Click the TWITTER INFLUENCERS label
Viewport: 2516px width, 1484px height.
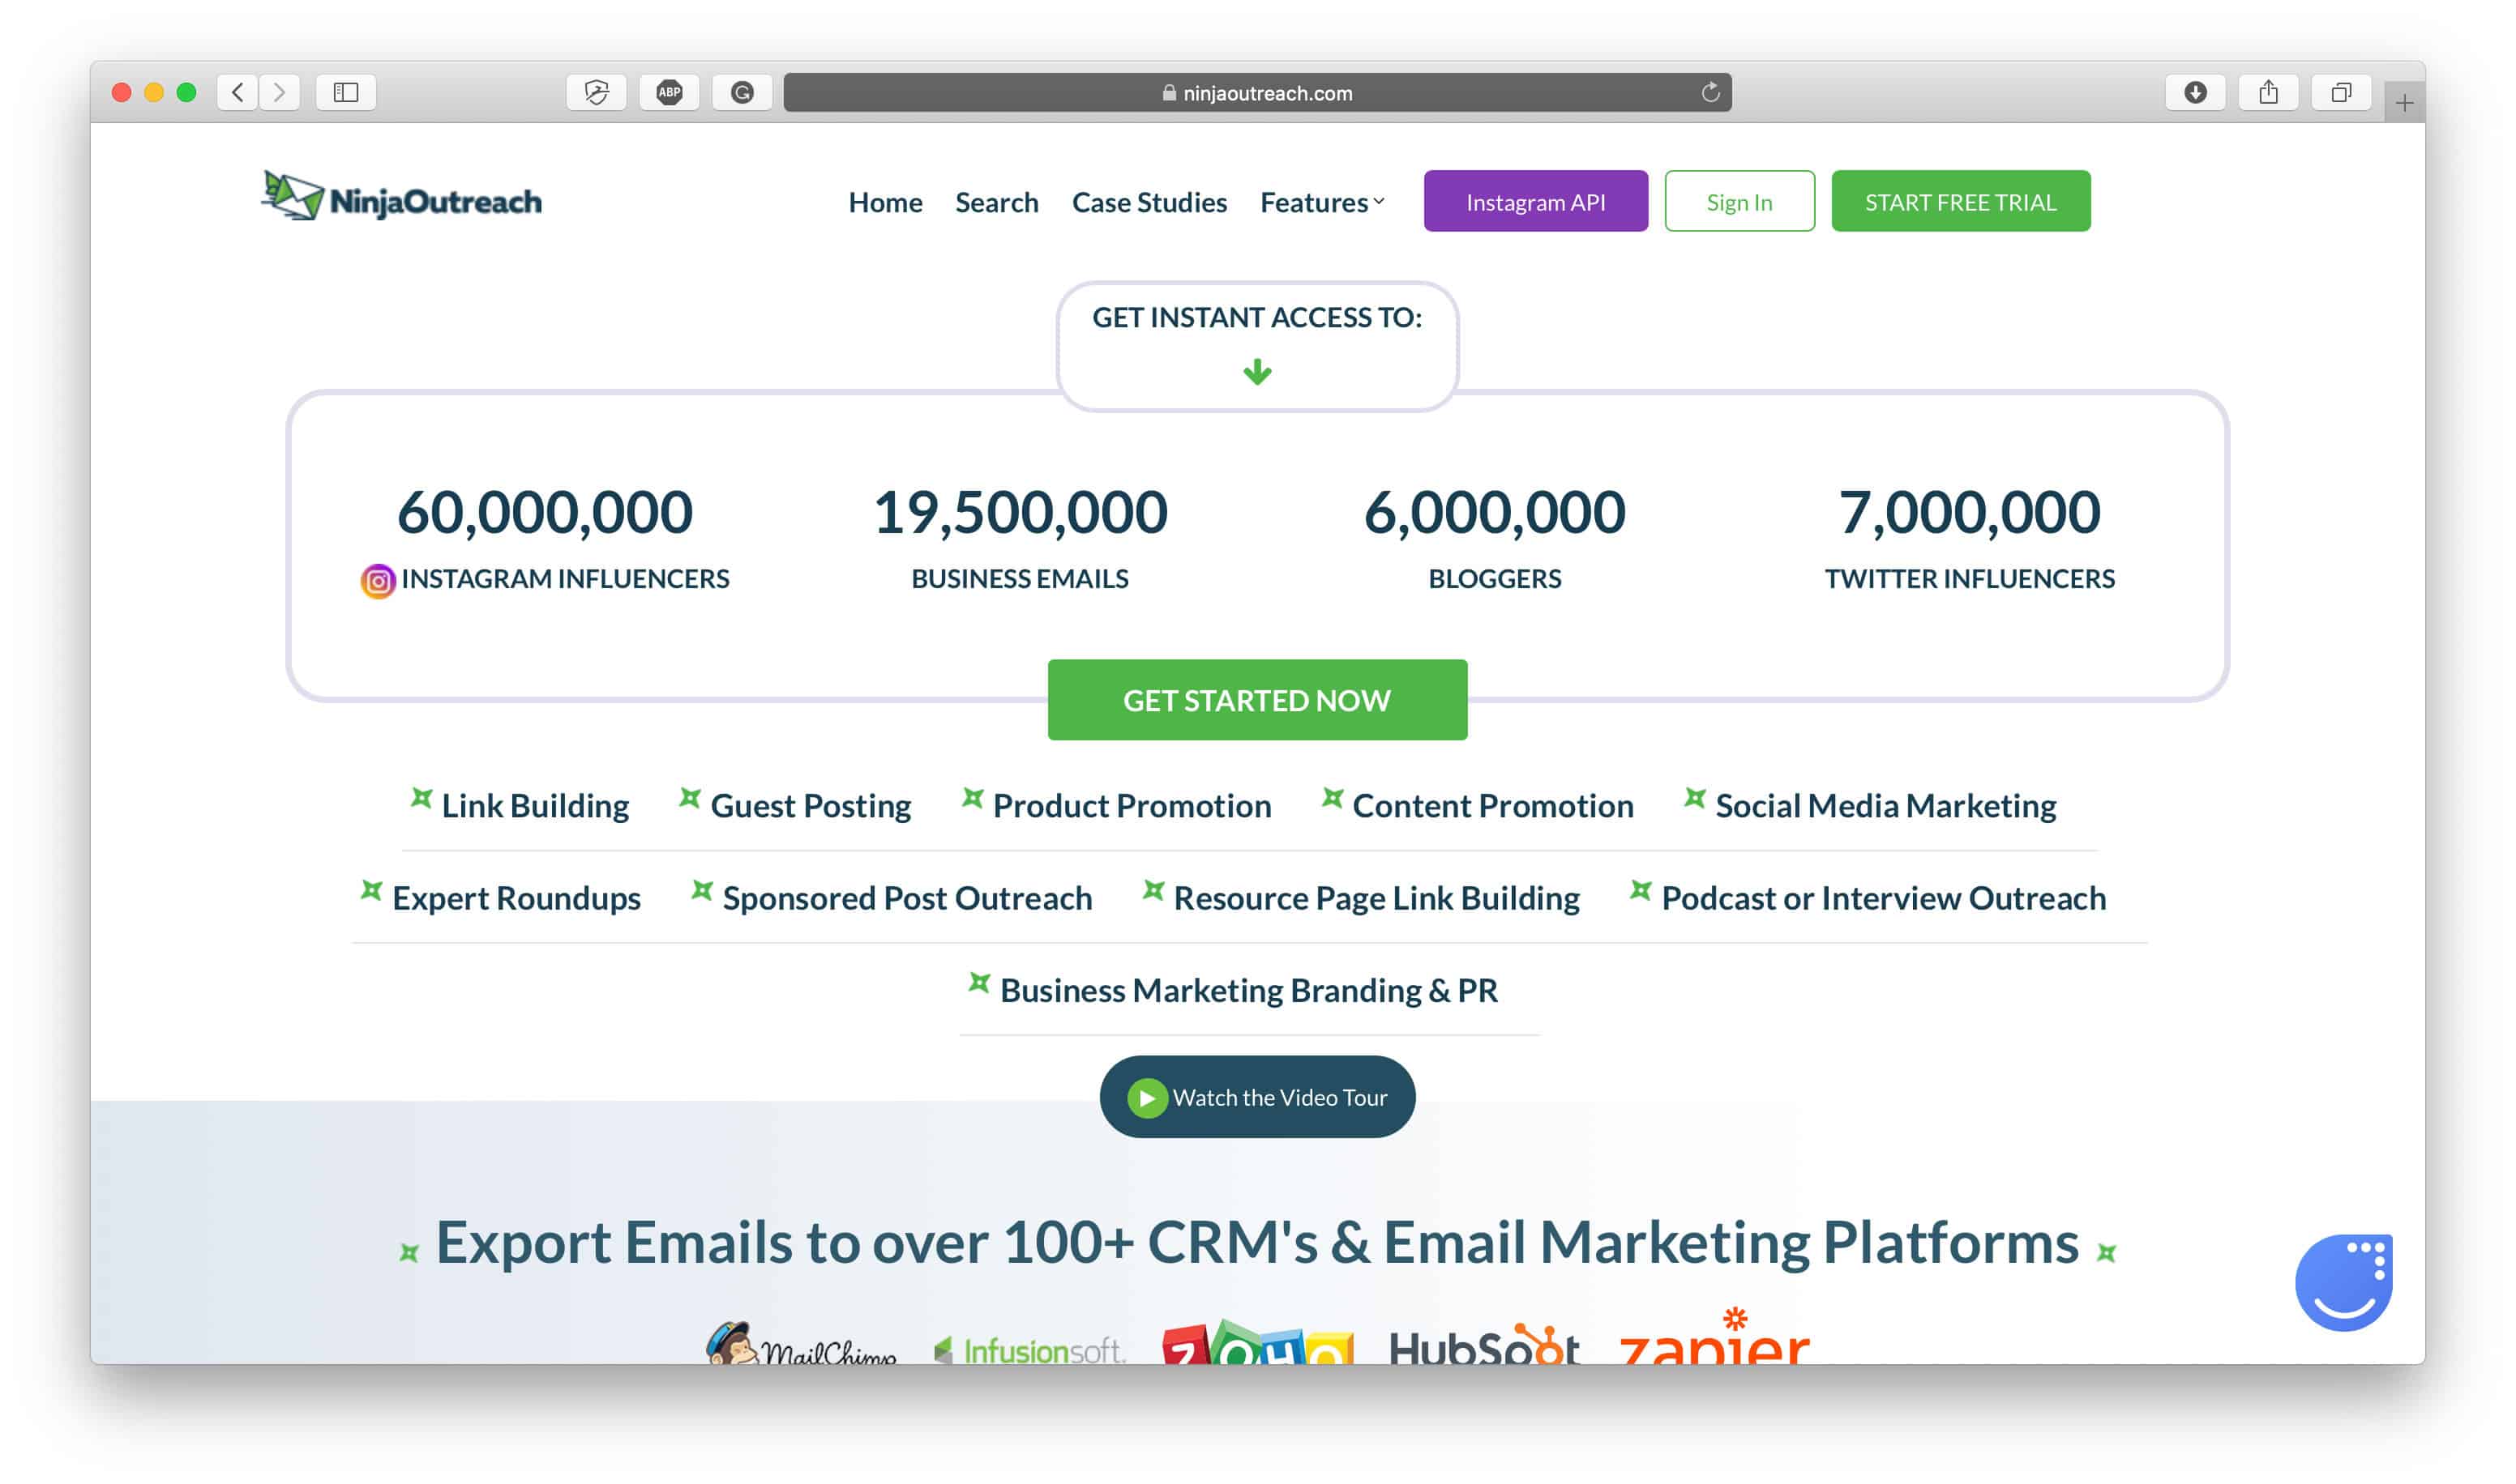click(1970, 579)
